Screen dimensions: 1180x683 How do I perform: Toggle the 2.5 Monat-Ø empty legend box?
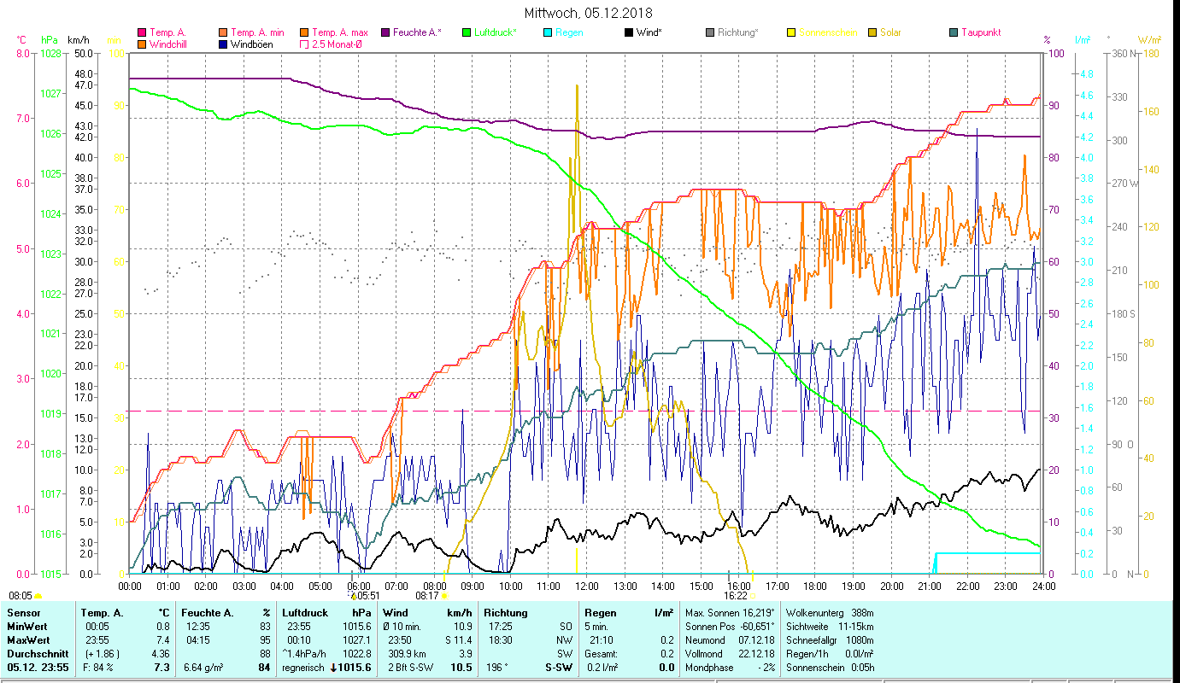pos(304,44)
